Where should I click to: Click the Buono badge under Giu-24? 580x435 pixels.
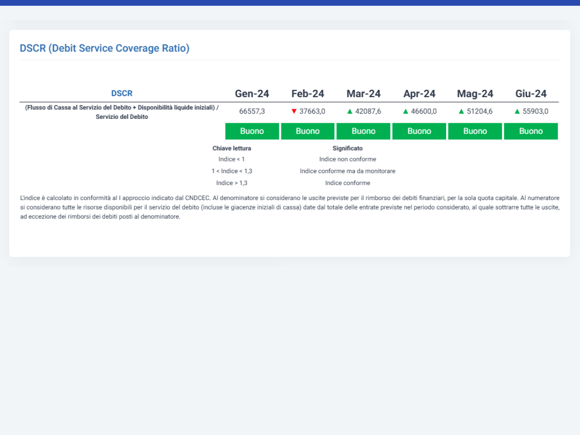531,131
